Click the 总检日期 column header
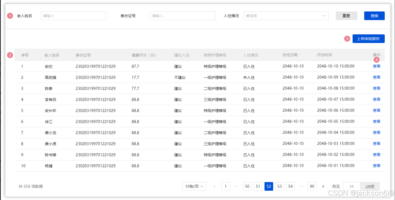Screen dimensions: 395x200 click(x=290, y=55)
